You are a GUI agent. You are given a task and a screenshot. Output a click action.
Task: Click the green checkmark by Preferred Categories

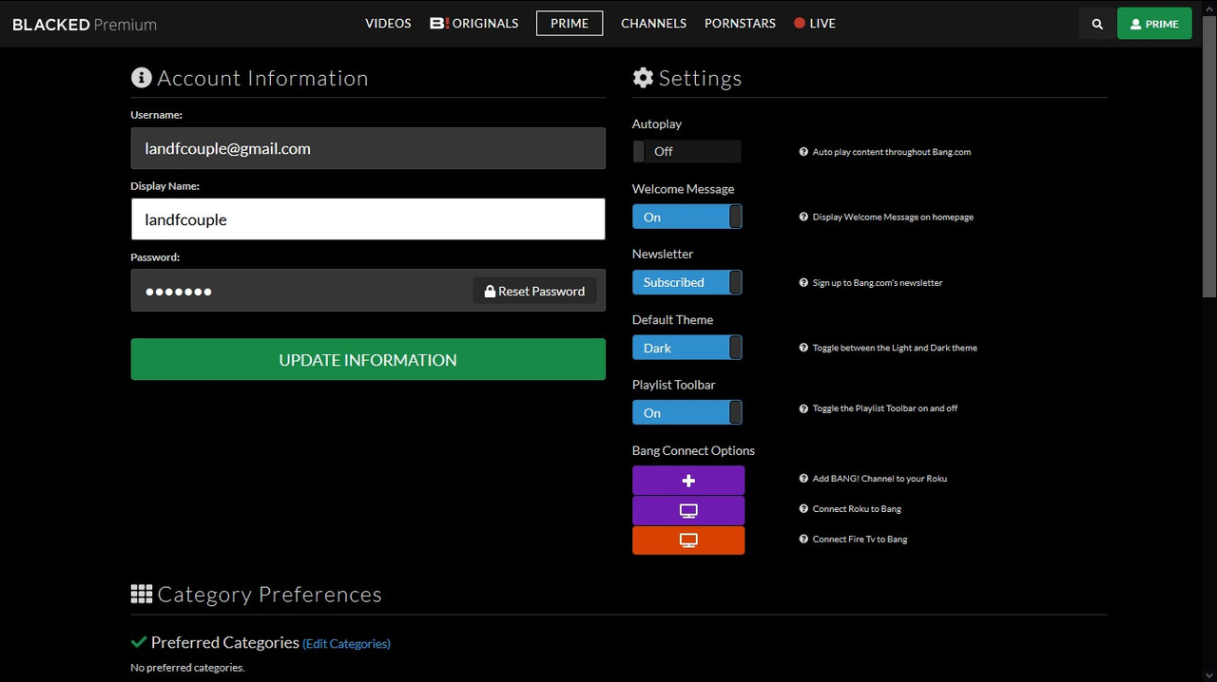point(139,642)
